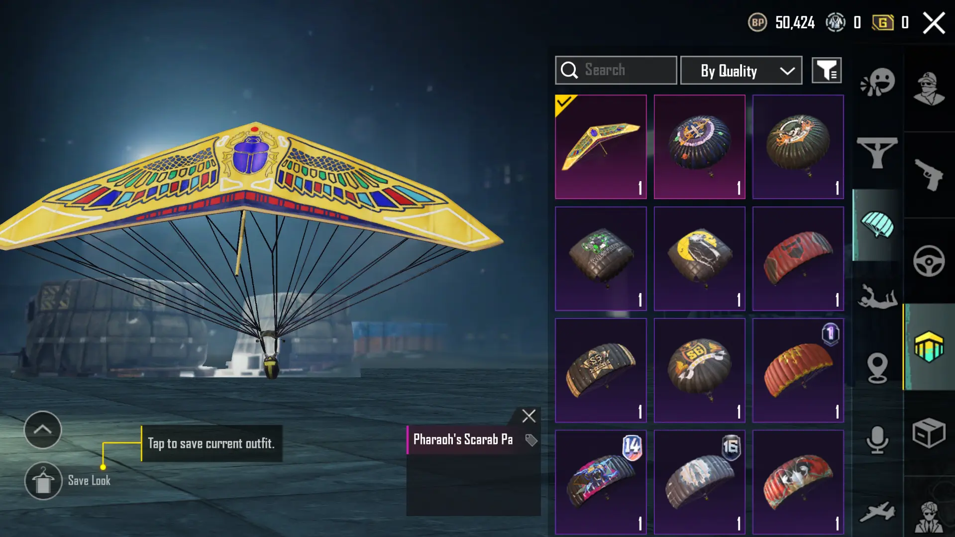Expand the By Quality sort dropdown
Viewport: 955px width, 537px height.
(x=741, y=71)
